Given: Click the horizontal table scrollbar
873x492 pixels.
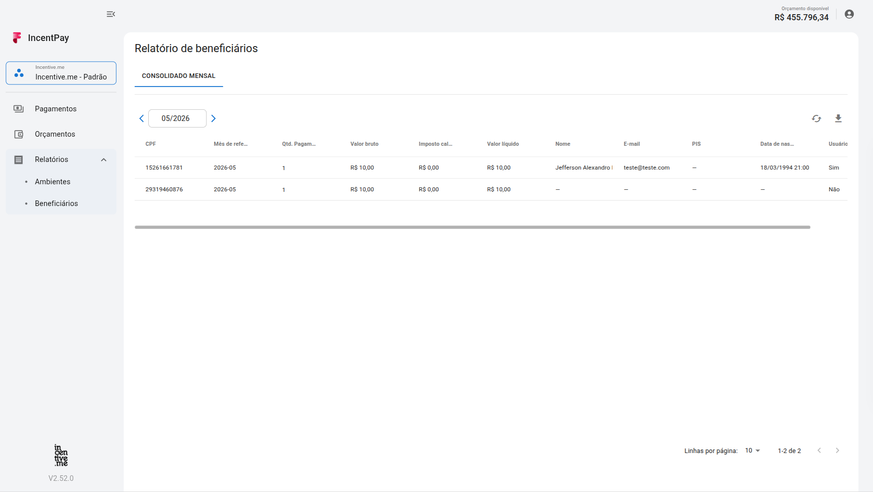Looking at the screenshot, I should (x=472, y=227).
